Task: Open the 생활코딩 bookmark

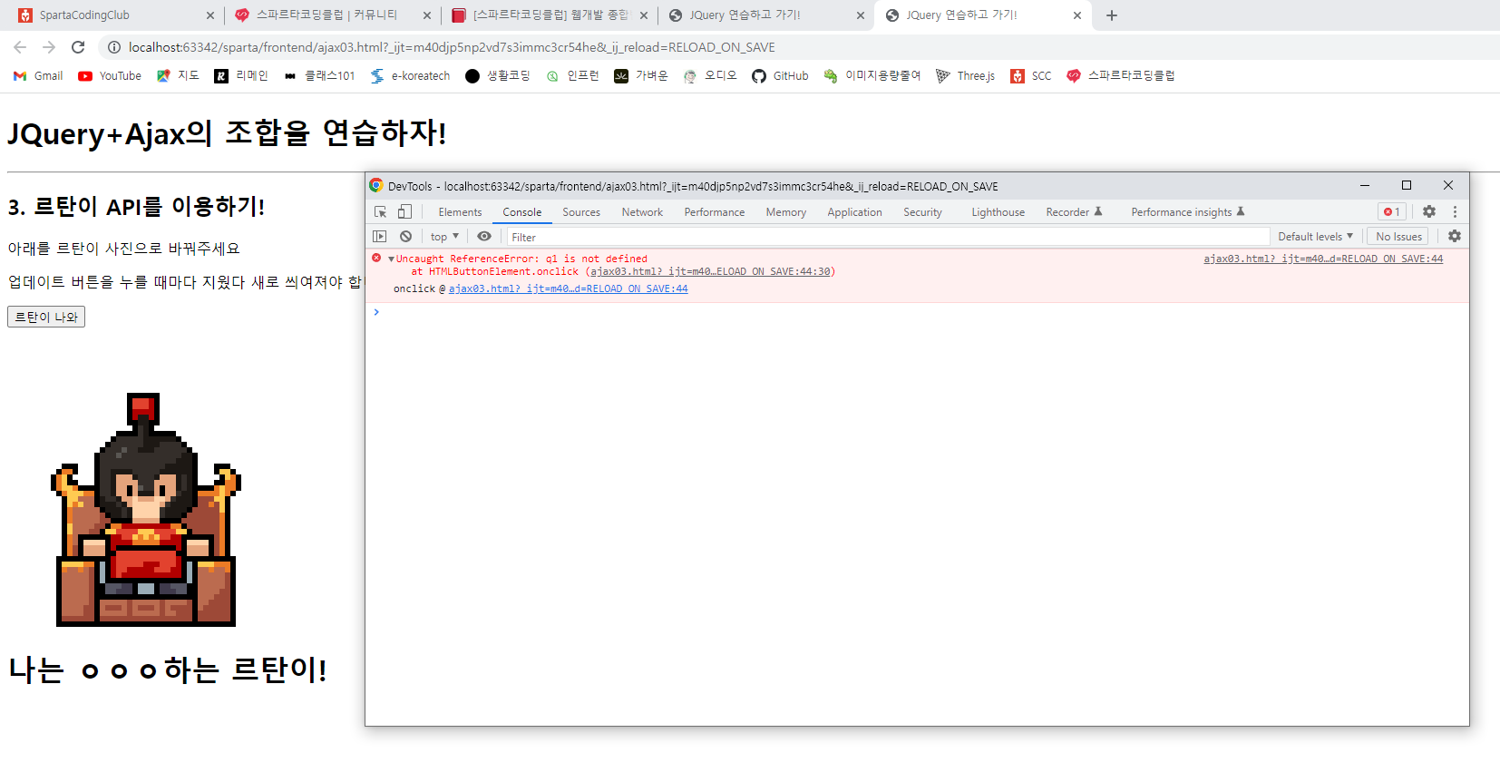Action: 498,76
